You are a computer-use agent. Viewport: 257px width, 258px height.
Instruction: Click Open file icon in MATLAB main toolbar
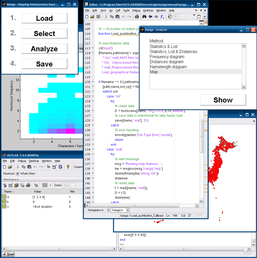pos(10,167)
